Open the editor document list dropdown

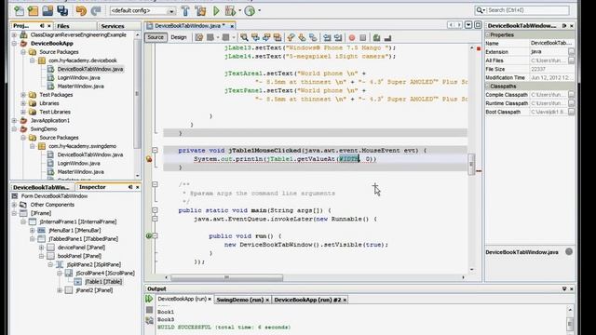[x=468, y=25]
